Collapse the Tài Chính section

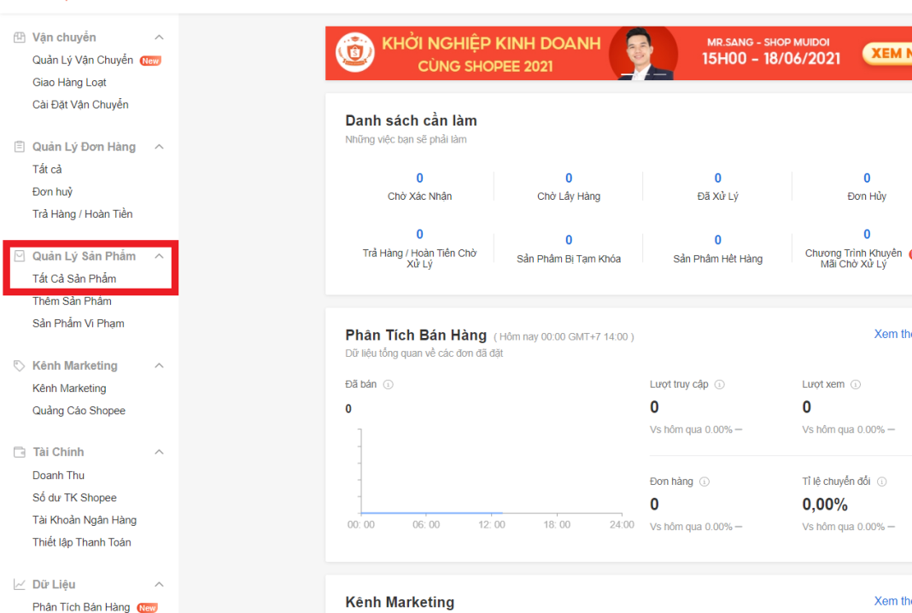coord(159,452)
